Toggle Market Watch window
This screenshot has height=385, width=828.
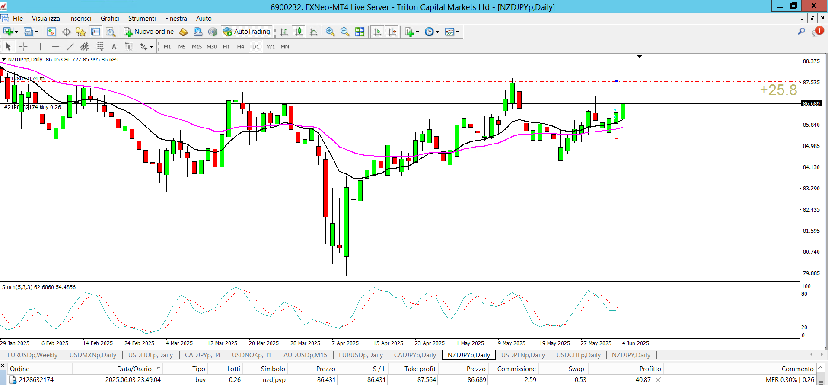pos(51,32)
